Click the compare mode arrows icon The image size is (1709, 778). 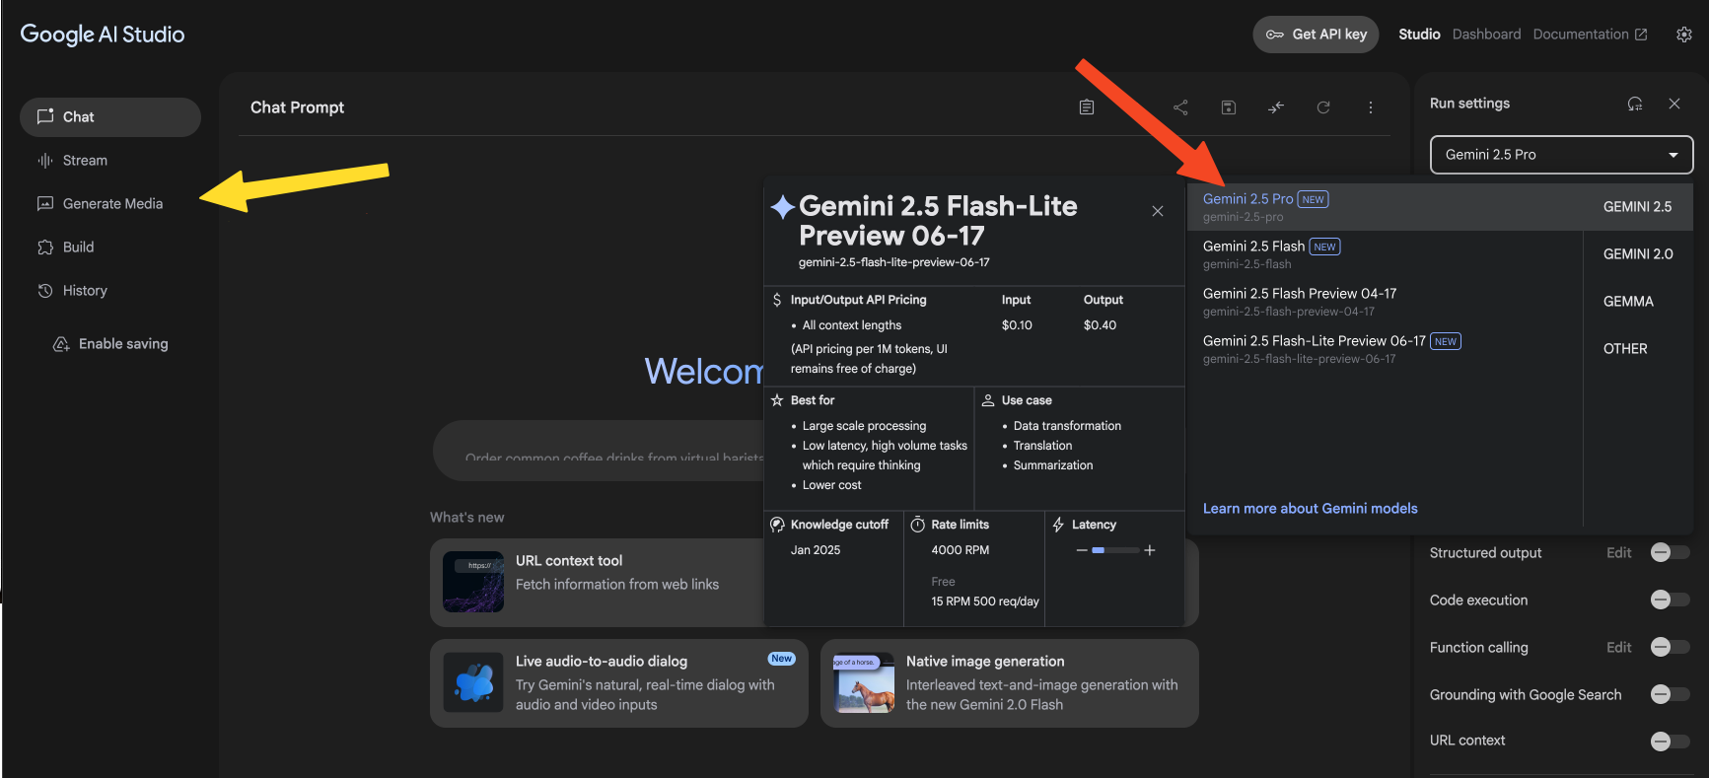coord(1276,107)
